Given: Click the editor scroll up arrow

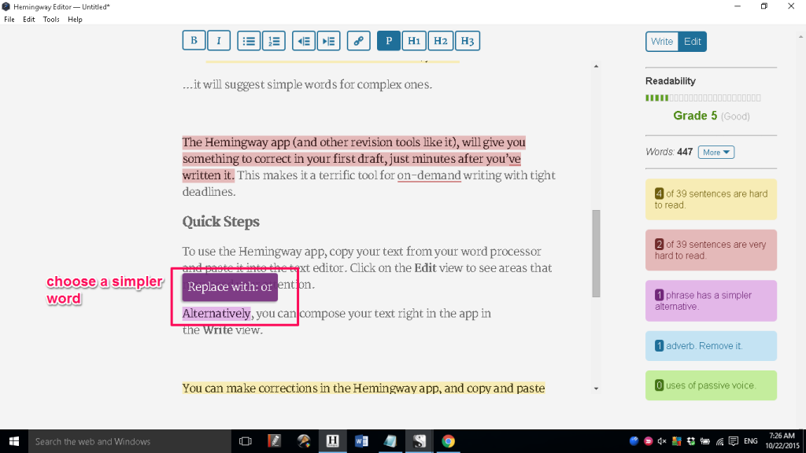Looking at the screenshot, I should pyautogui.click(x=596, y=66).
